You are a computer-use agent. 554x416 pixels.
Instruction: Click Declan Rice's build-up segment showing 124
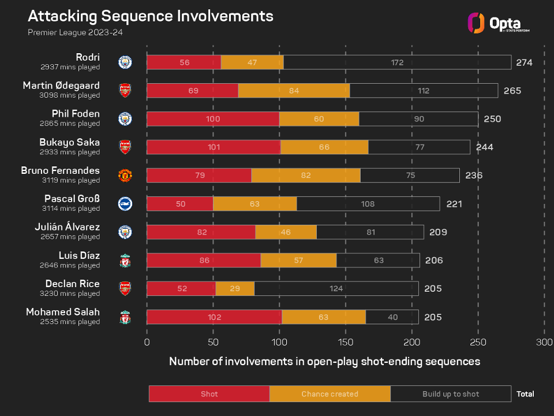(x=336, y=289)
